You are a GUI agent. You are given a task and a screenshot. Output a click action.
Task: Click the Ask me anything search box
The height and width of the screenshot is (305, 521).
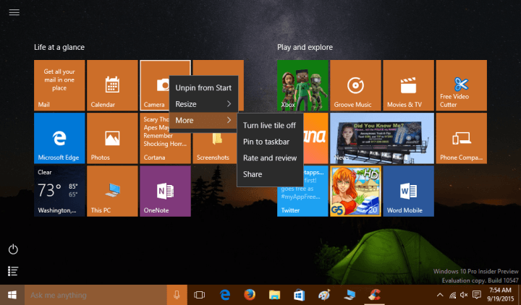(x=96, y=295)
